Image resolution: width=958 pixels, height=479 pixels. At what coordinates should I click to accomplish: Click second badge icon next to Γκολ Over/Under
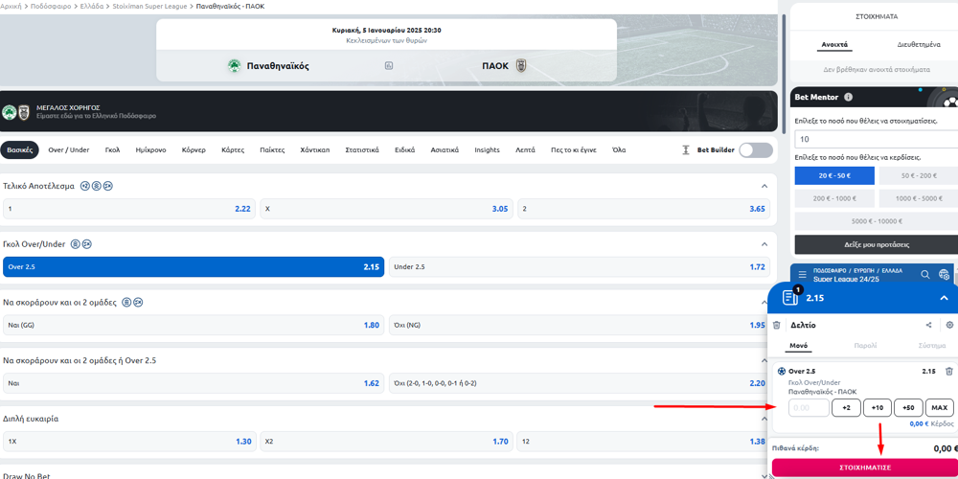pos(87,244)
